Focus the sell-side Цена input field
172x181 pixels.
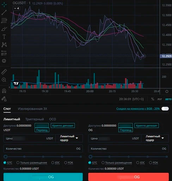coord(115,138)
